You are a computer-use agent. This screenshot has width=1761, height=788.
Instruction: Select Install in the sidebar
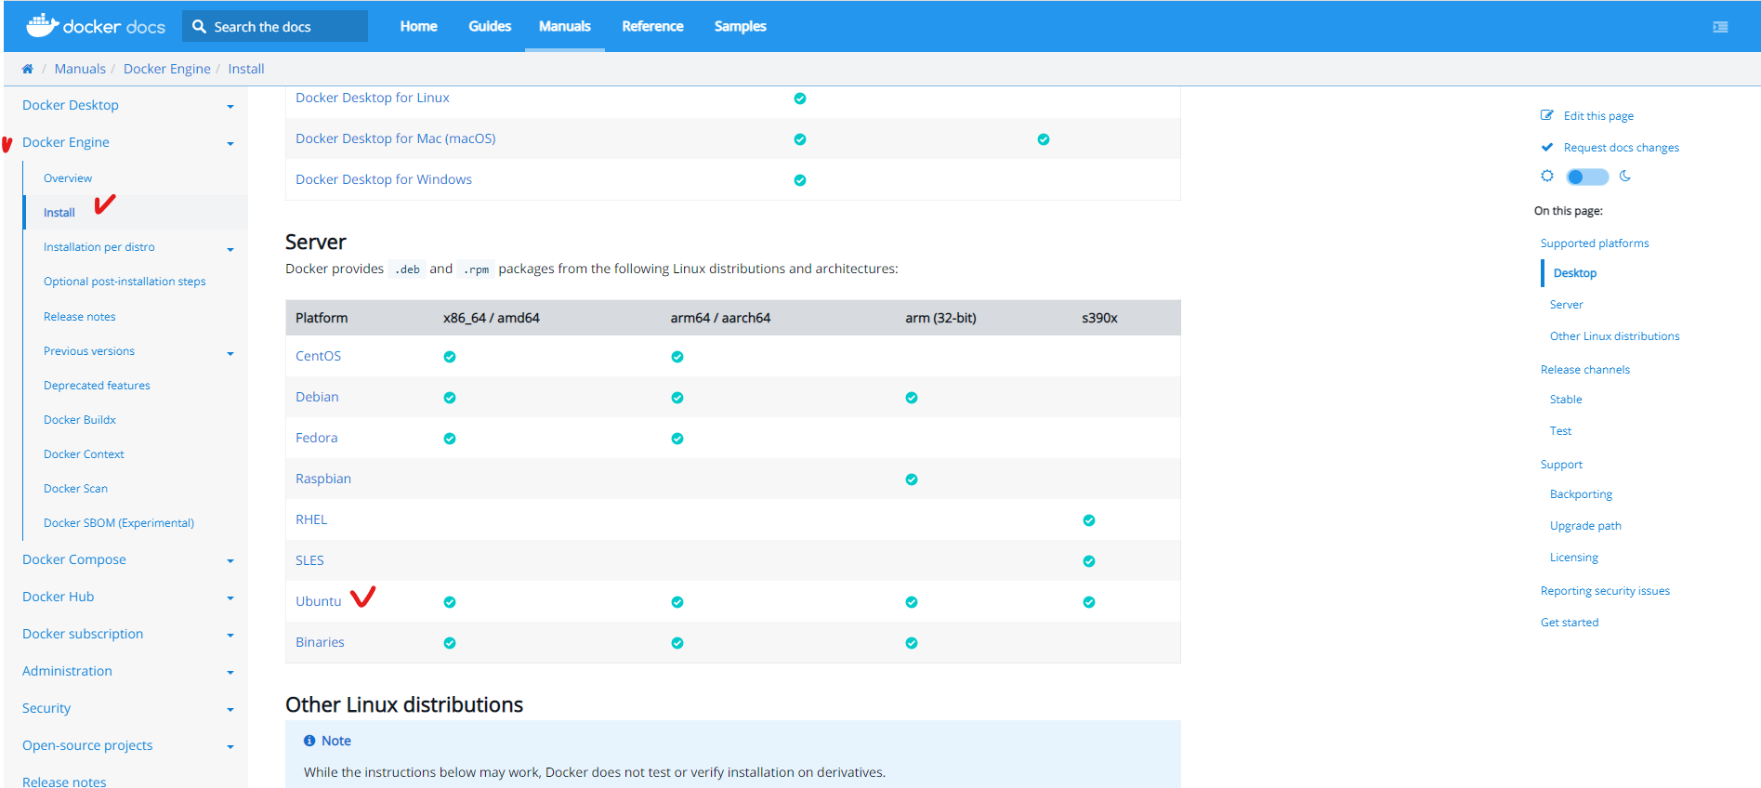tap(59, 213)
